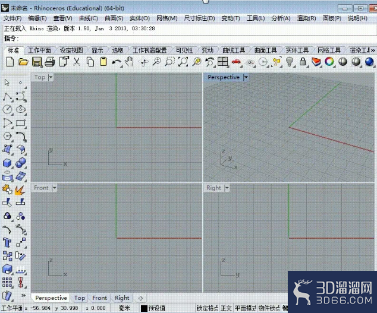Switch to the Top viewport tab
Screen dimensions: 377x313
[x=80, y=298]
